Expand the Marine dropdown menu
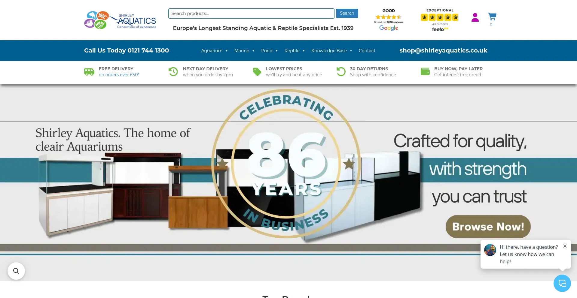Screen dimensions: 577x298 coord(244,51)
